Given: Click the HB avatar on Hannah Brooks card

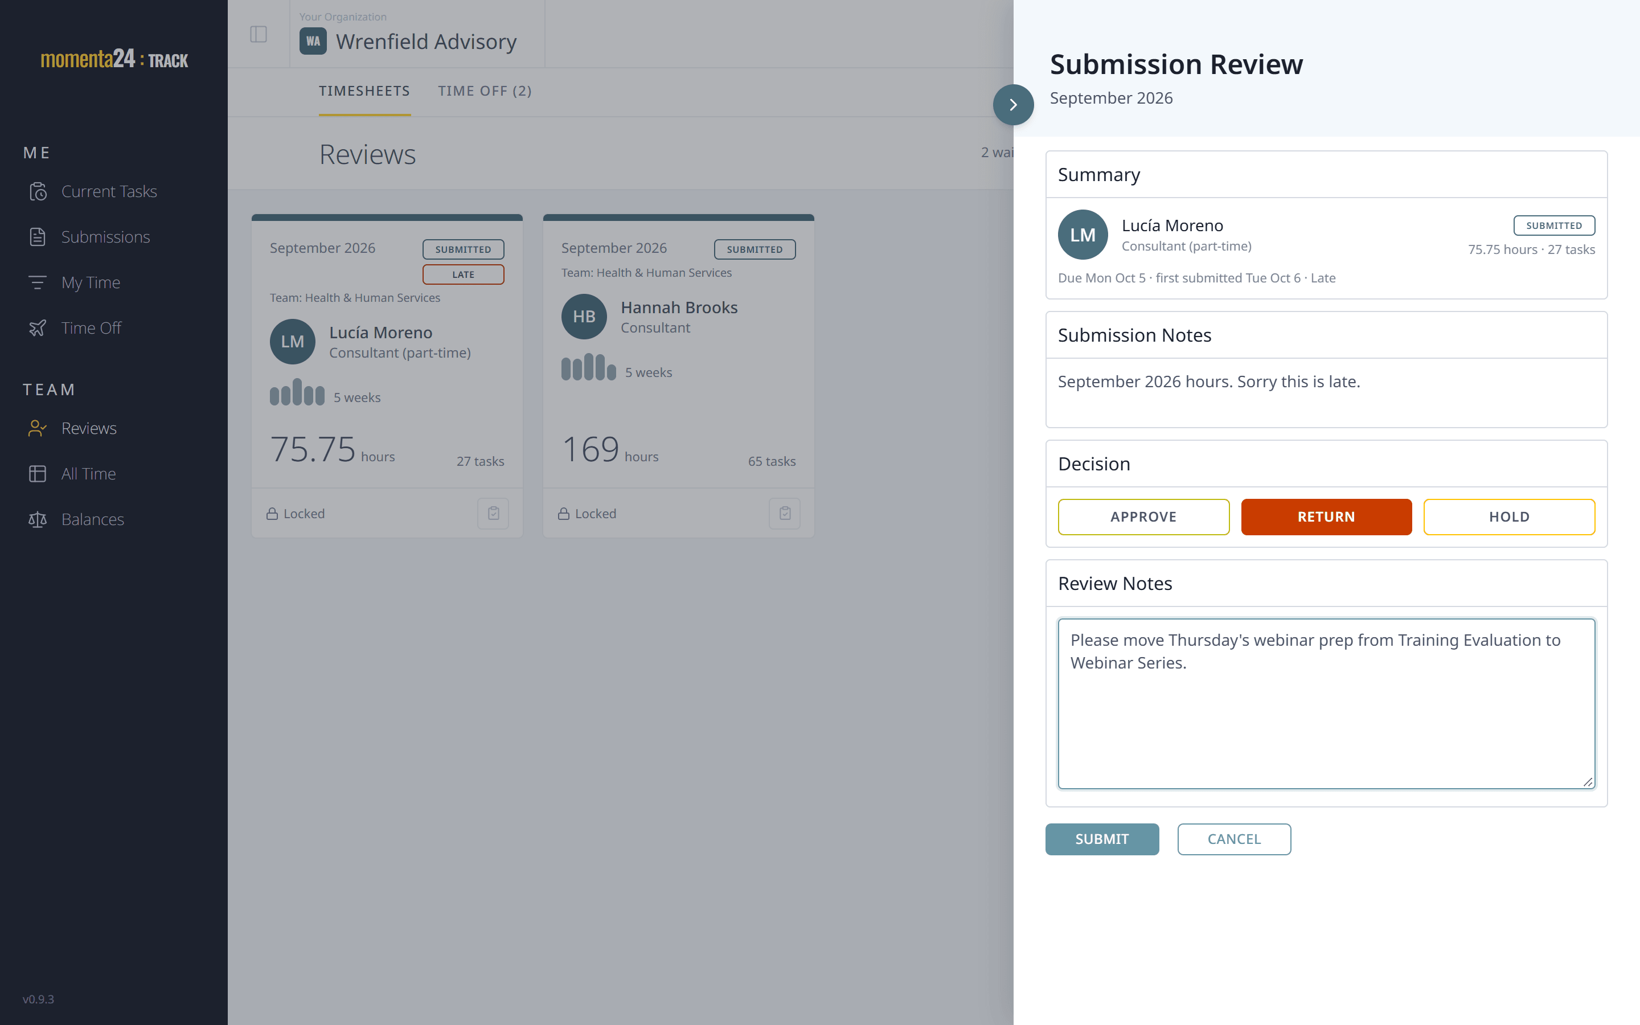Looking at the screenshot, I should [x=584, y=317].
